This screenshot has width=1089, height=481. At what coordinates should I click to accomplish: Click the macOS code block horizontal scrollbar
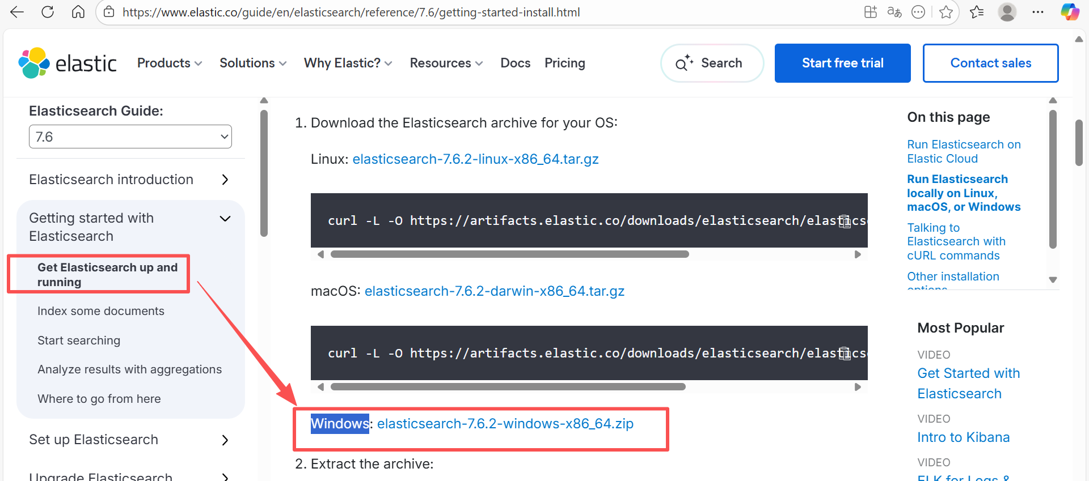(508, 387)
